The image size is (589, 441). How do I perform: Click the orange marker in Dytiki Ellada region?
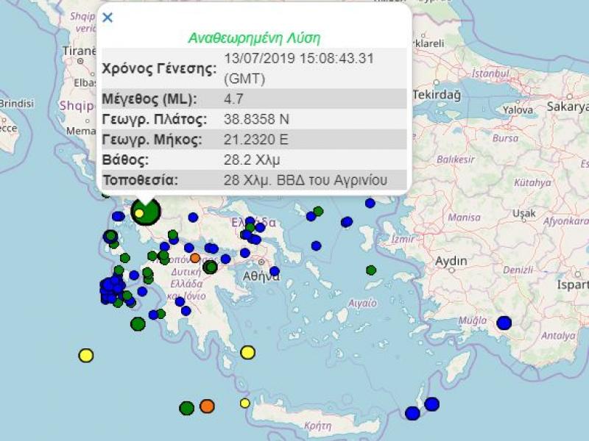(194, 257)
